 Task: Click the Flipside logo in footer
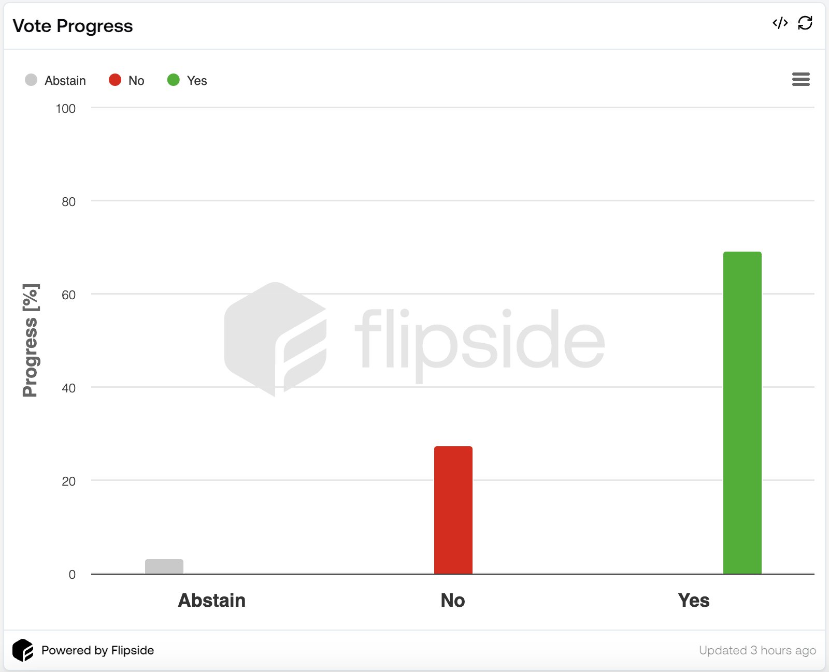[23, 650]
